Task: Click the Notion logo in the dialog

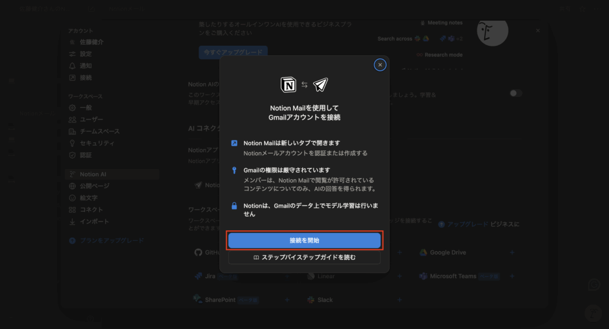Action: tap(288, 85)
